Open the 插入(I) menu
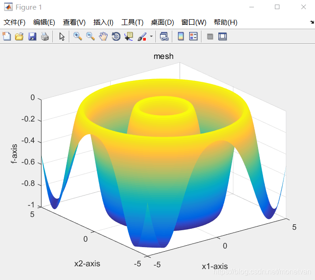This screenshot has width=315, height=280. point(103,22)
